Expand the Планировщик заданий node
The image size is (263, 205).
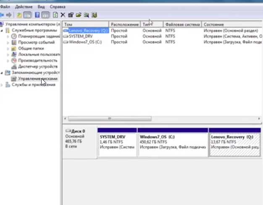click(x=8, y=37)
